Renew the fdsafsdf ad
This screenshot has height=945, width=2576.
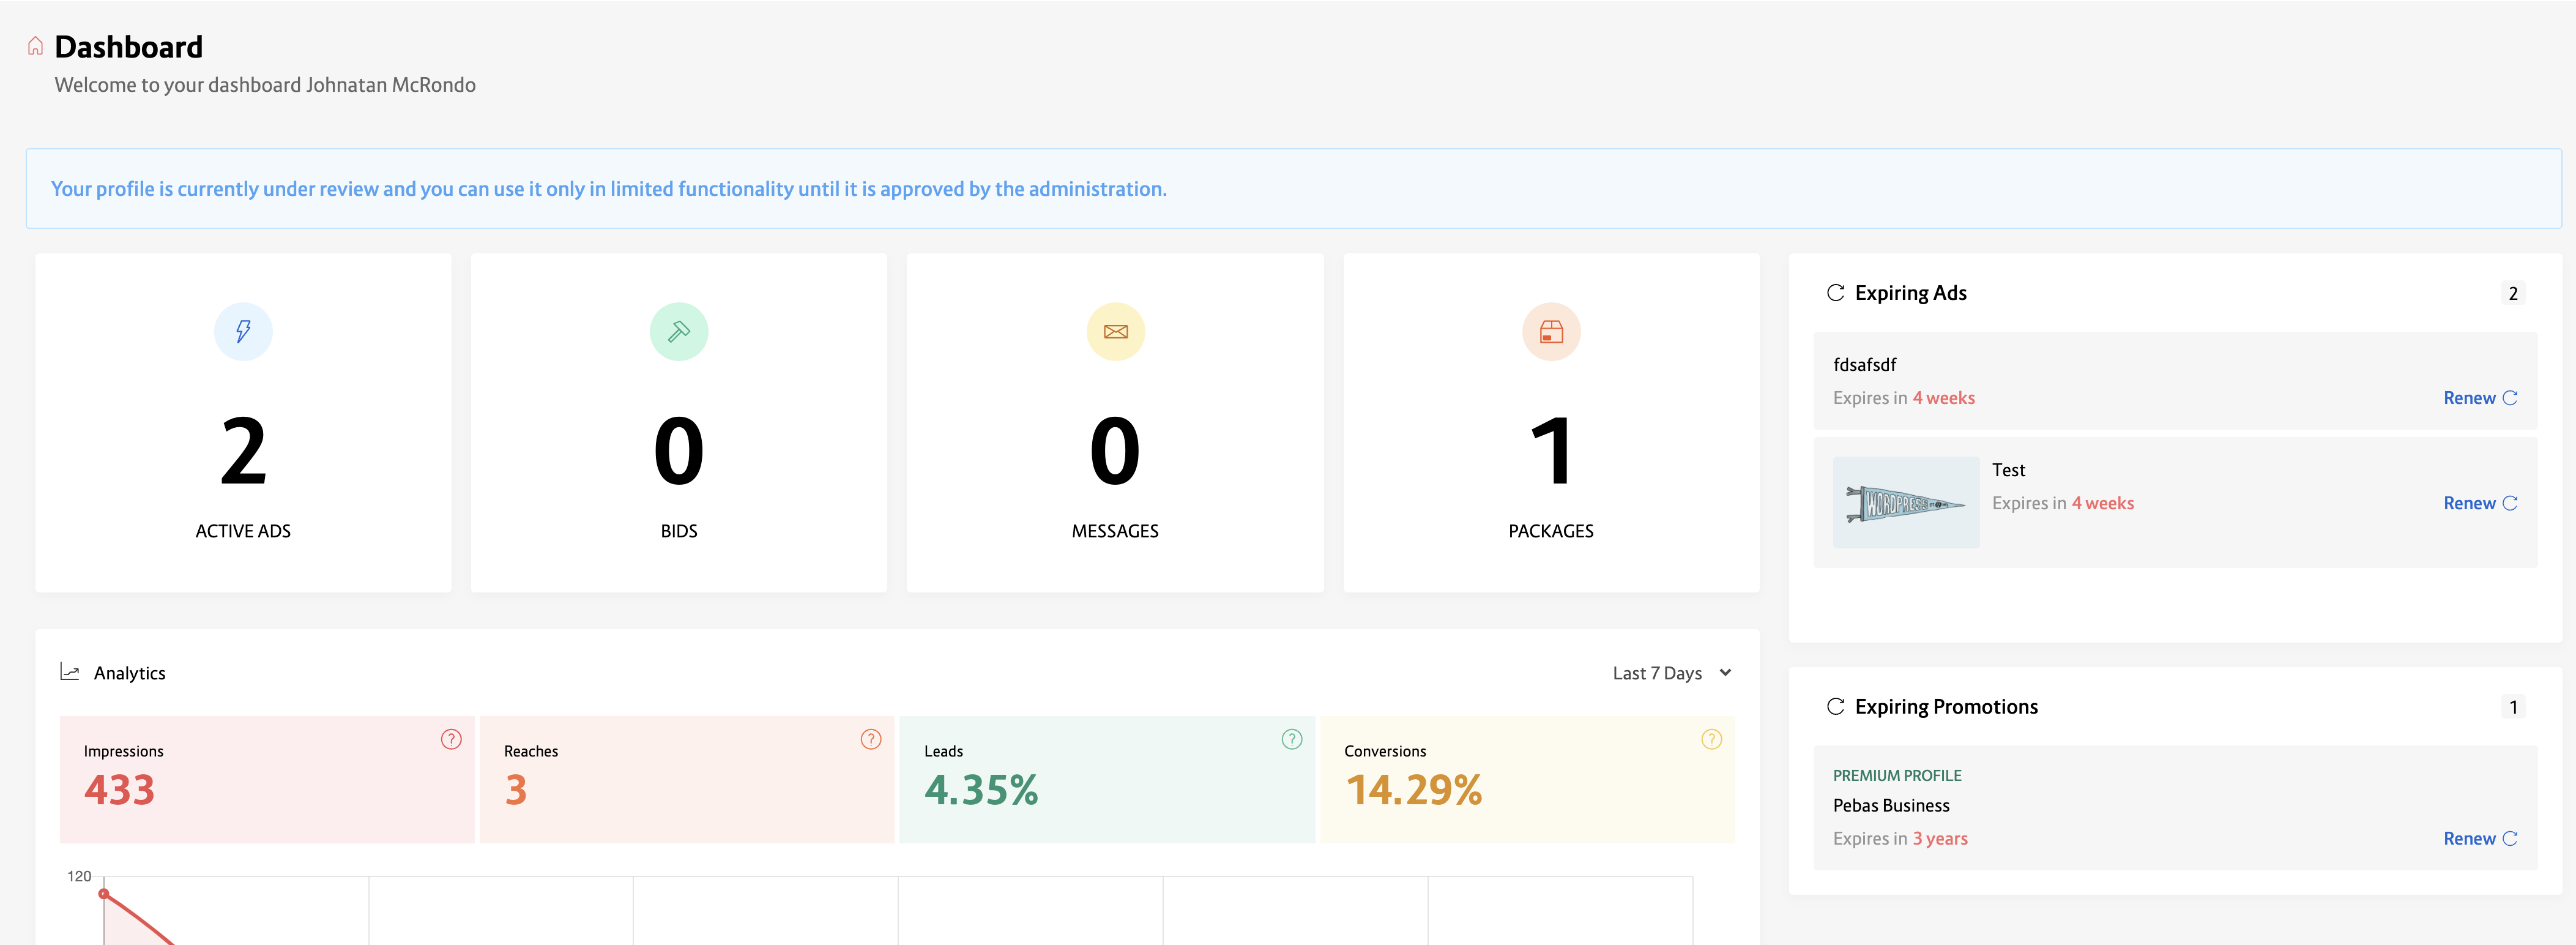pyautogui.click(x=2479, y=398)
